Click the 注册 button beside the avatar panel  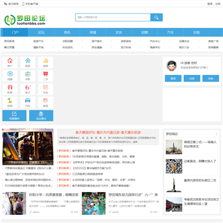coord(192,79)
